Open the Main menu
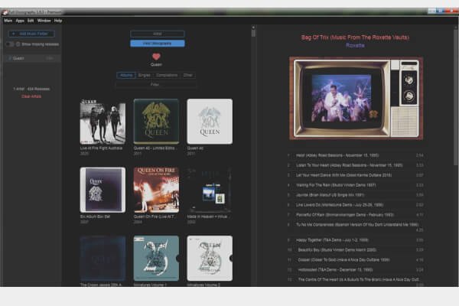Image resolution: width=459 pixels, height=306 pixels. click(8, 21)
